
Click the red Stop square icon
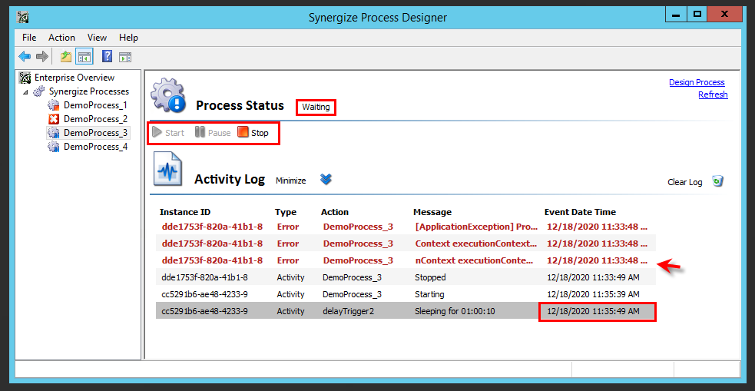pyautogui.click(x=243, y=132)
